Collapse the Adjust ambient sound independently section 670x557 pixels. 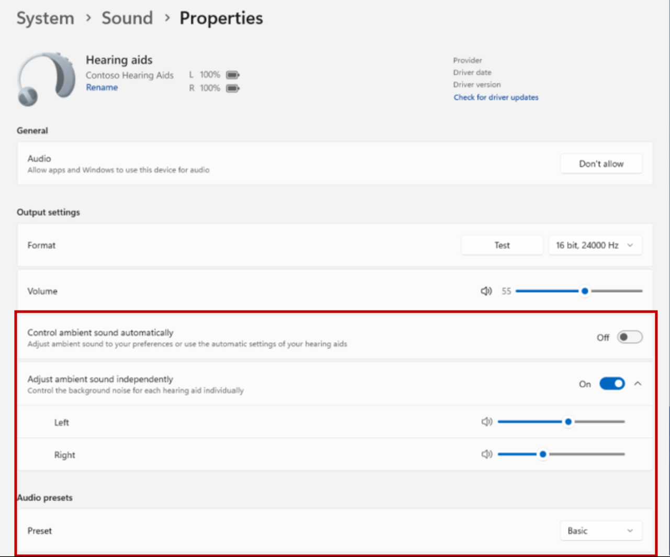tap(638, 384)
